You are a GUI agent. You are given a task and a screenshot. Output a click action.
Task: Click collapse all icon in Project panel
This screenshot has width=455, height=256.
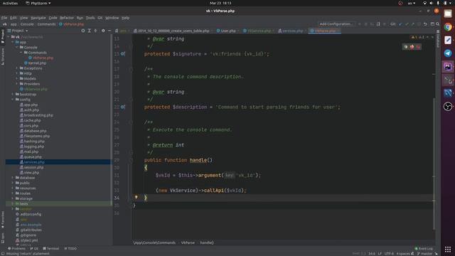pos(95,31)
